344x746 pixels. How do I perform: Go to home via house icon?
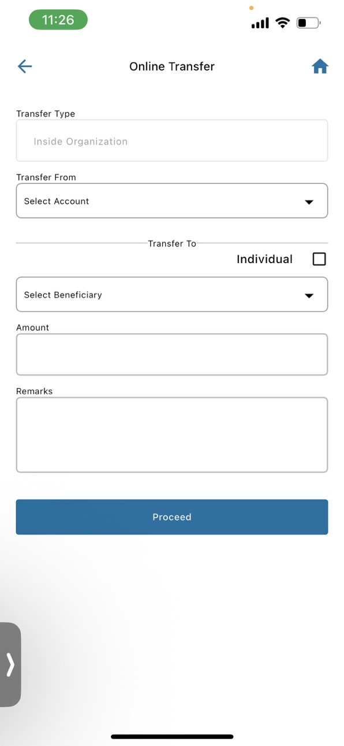(320, 67)
